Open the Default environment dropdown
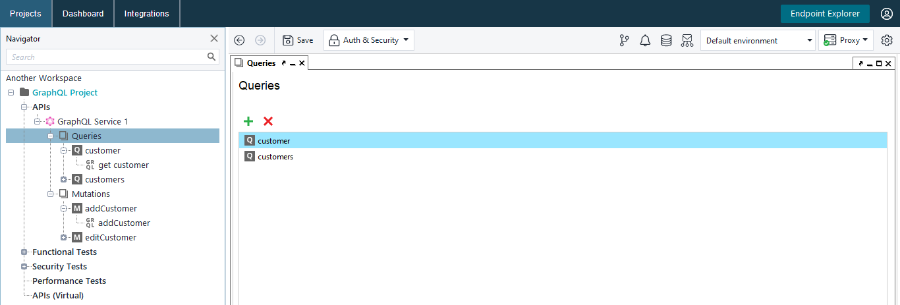The image size is (900, 305). pos(758,40)
